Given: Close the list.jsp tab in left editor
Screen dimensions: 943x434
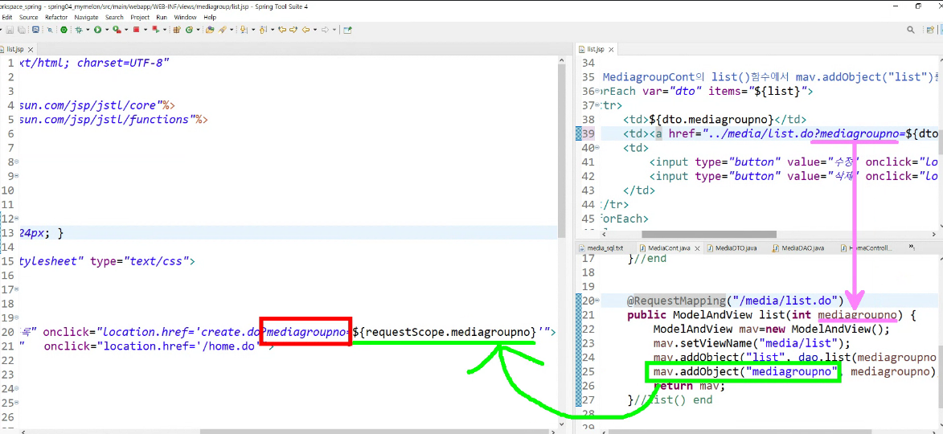Looking at the screenshot, I should coord(31,49).
